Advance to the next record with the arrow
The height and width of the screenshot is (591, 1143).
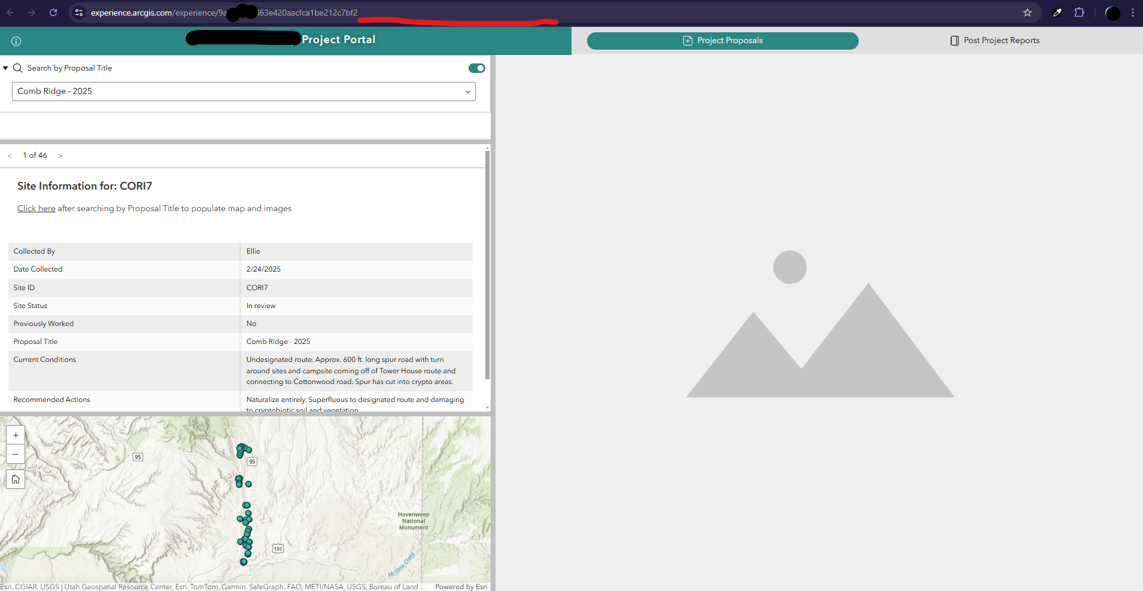[60, 155]
